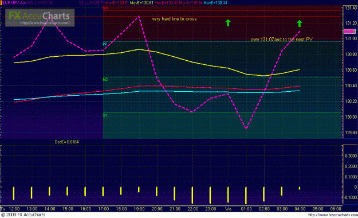Click the -0.1000 oscillator scale value
The height and width of the screenshot is (218, 358).
[350, 197]
